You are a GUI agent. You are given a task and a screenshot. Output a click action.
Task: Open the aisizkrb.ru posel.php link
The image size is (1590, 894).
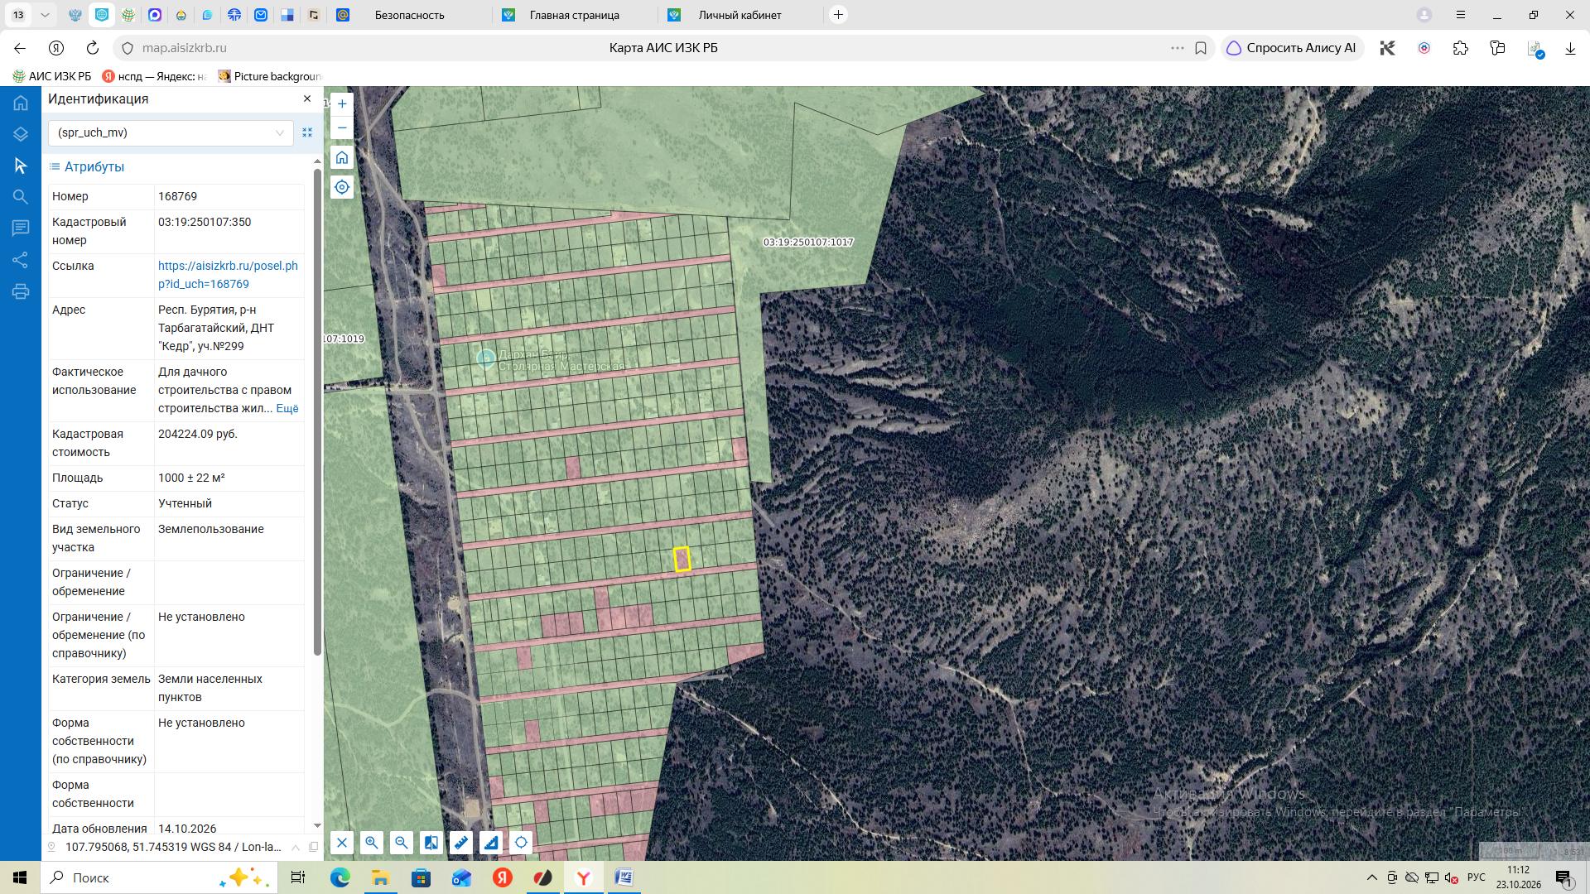[228, 275]
